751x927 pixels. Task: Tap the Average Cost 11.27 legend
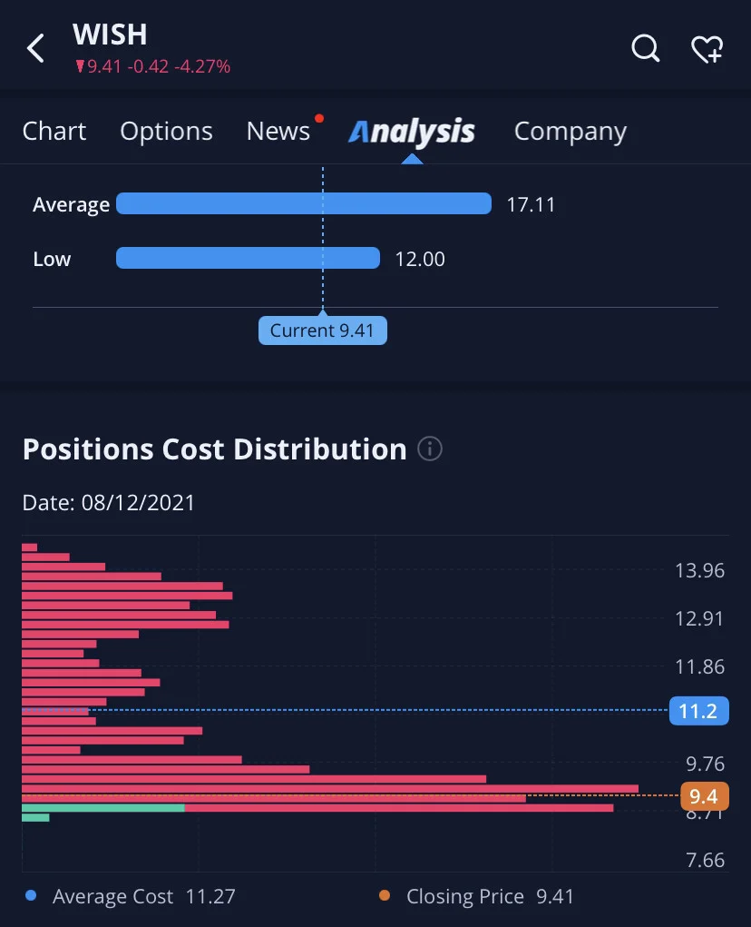pyautogui.click(x=144, y=896)
